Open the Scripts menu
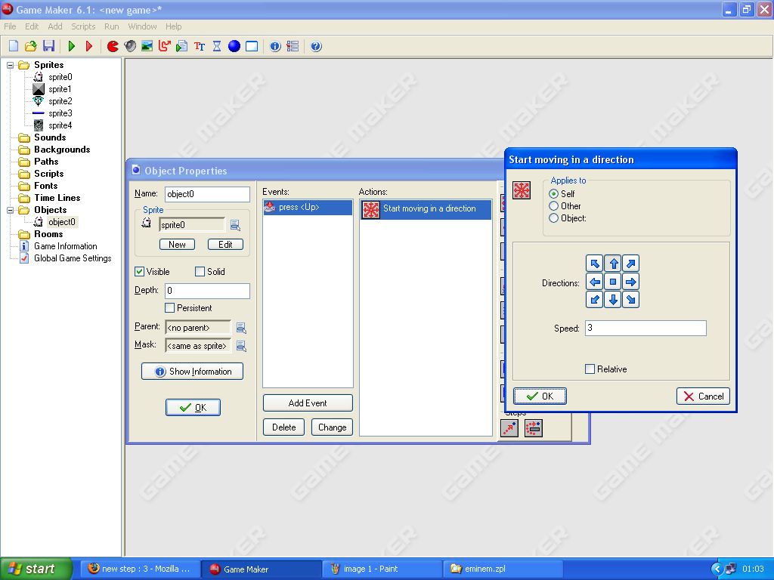Viewport: 774px width, 580px height. coord(83,26)
